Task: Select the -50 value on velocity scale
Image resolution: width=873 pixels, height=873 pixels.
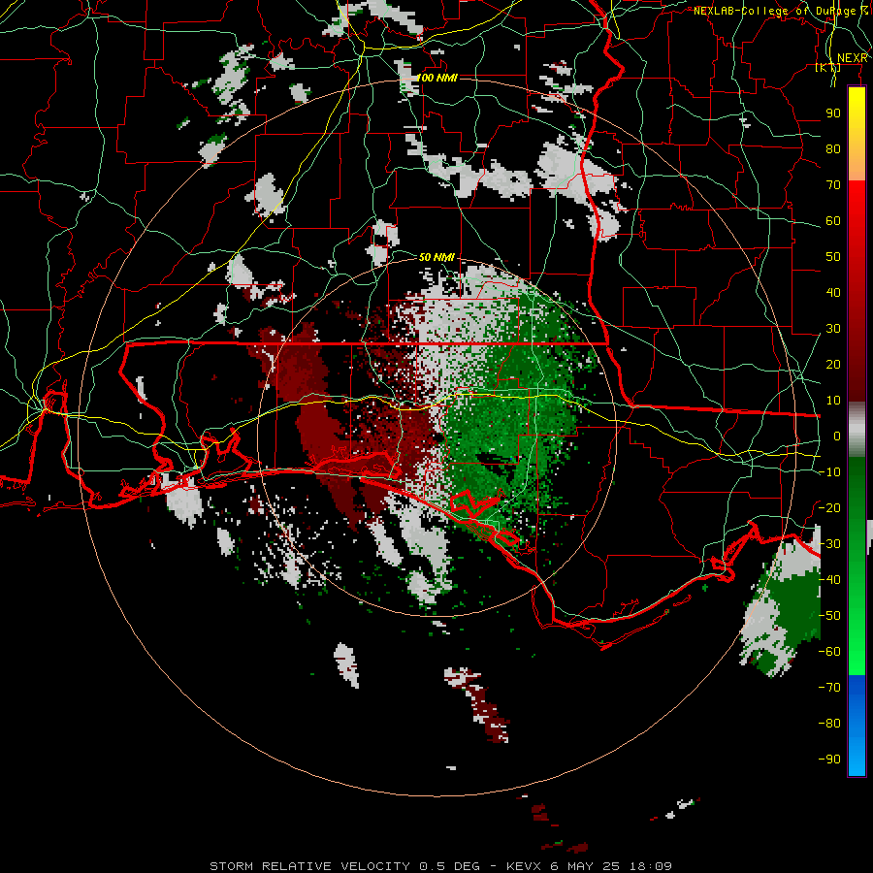Action: (x=829, y=616)
